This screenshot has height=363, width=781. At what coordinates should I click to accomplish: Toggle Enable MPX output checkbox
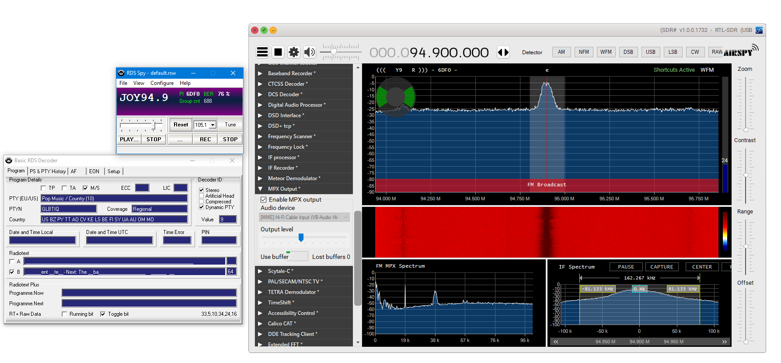tap(264, 199)
